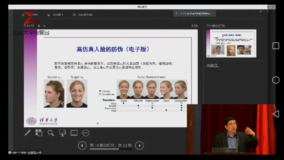Restart the presentation timer

45,26
